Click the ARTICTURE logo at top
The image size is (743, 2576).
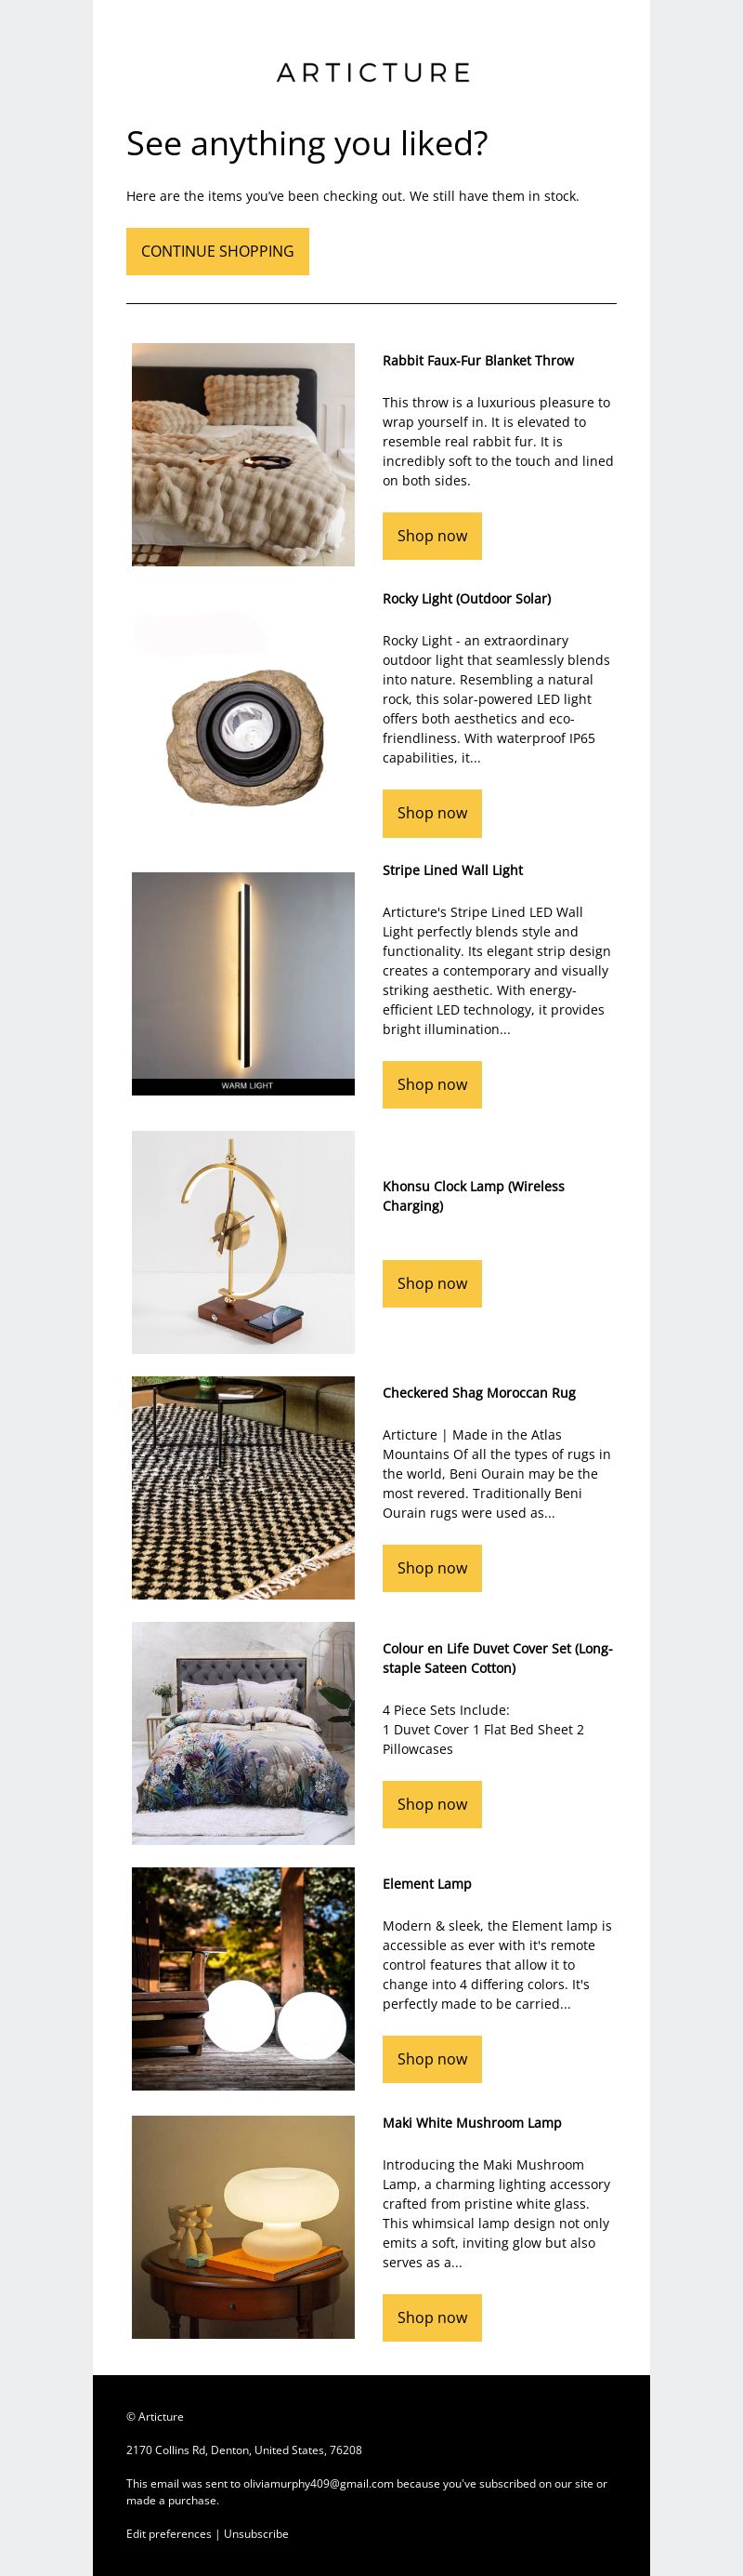372,72
